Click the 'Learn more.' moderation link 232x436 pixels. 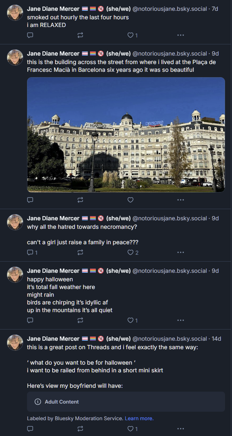[x=139, y=418]
